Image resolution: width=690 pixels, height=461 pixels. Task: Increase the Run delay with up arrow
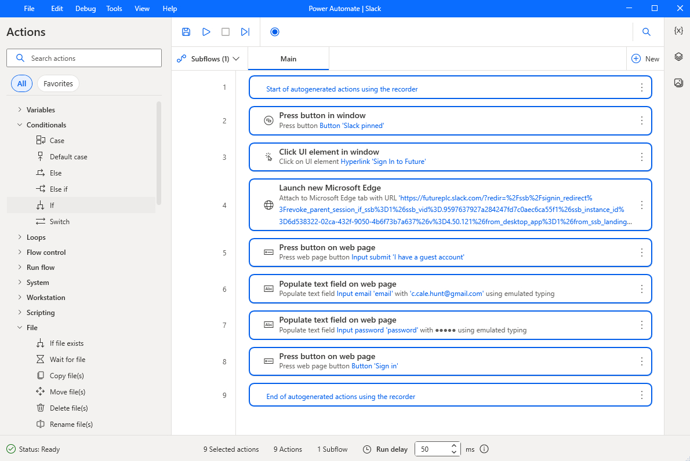point(454,445)
